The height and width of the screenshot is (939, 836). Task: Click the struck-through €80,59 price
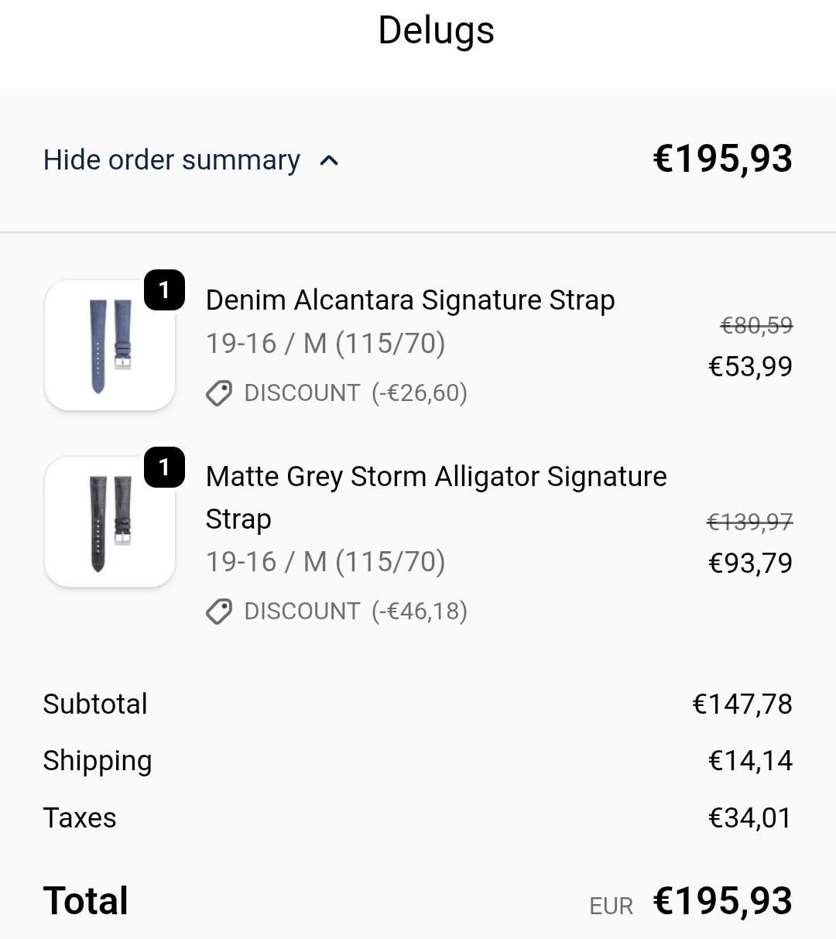coord(756,325)
